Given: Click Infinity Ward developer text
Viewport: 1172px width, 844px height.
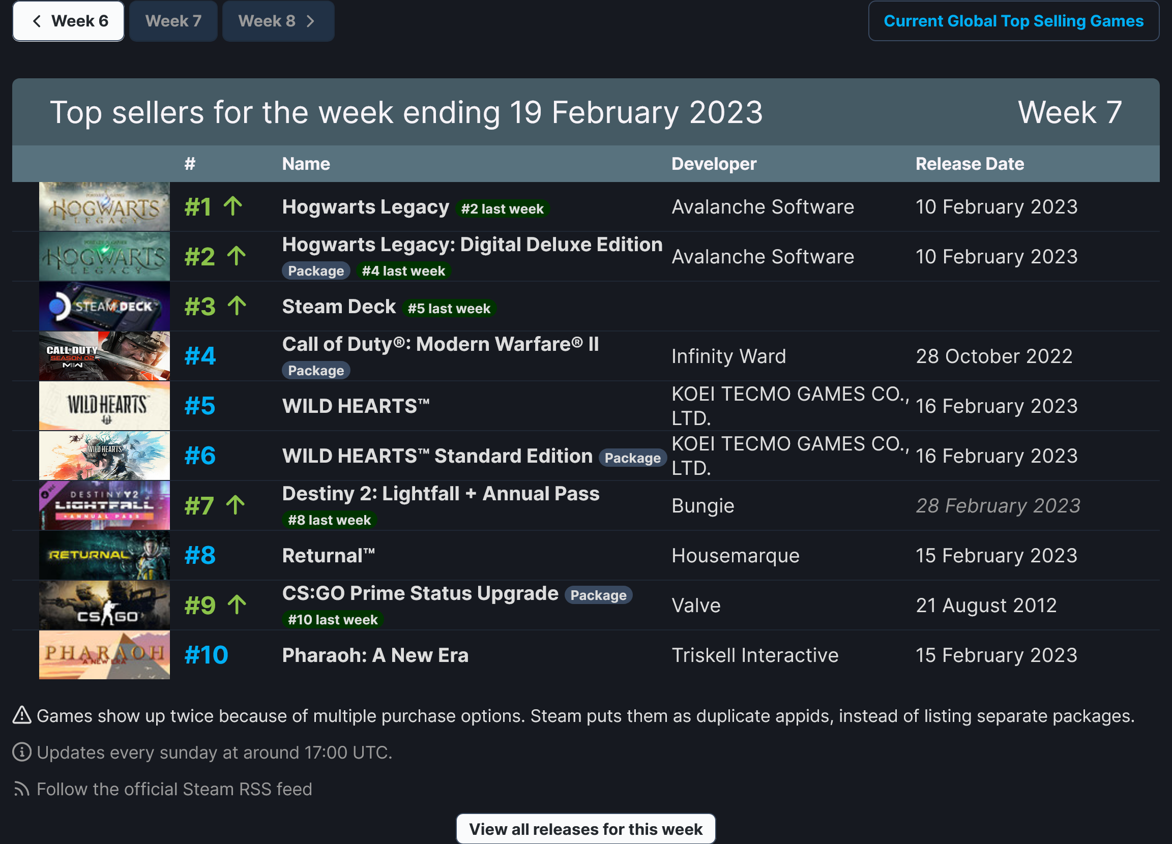Looking at the screenshot, I should 728,356.
